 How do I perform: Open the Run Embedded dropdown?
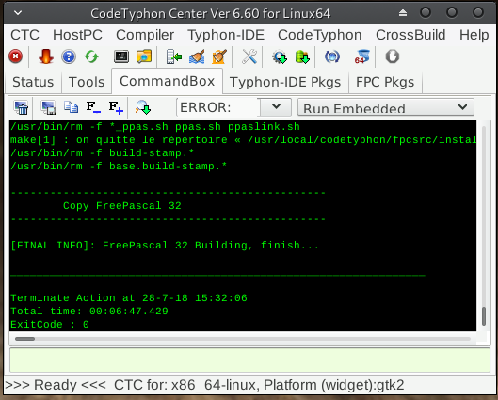[386, 107]
